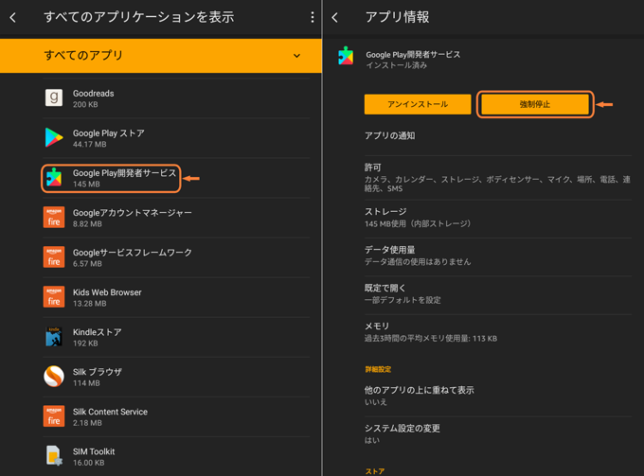Screen dimensions: 644x476
Task: Go back from the all applications list
Action: 12,17
